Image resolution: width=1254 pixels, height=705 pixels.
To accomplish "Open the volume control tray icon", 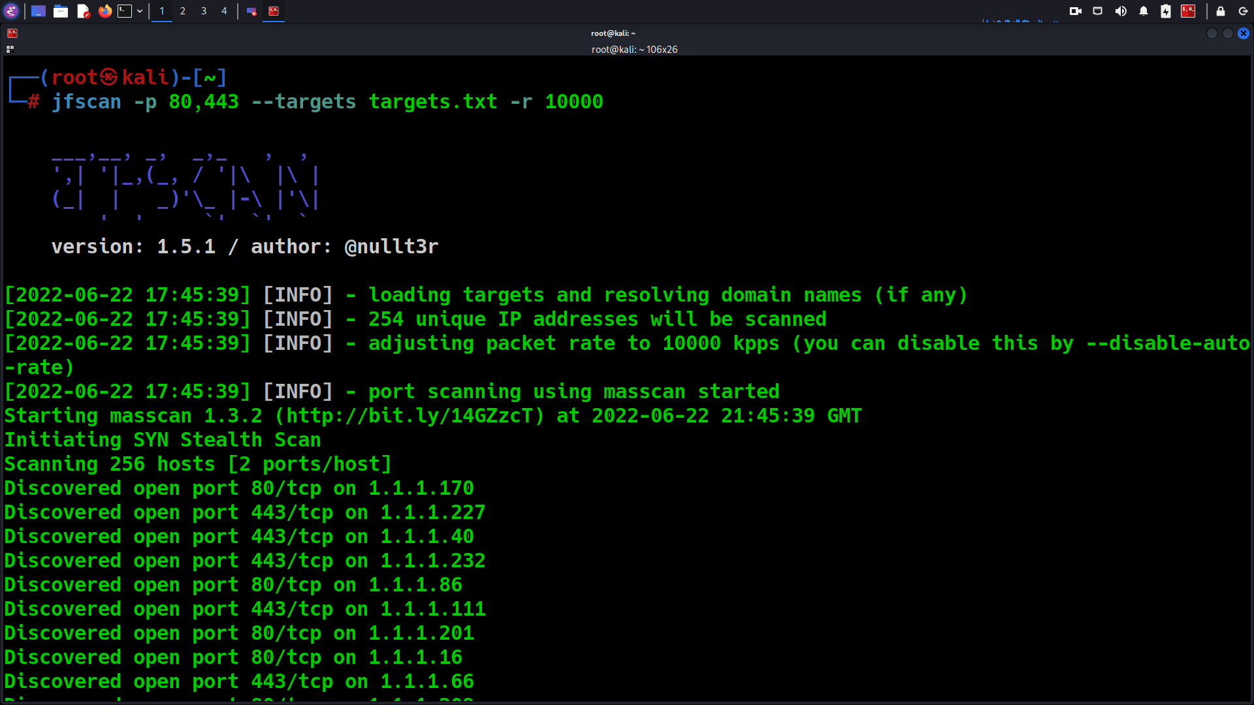I will 1121,11.
